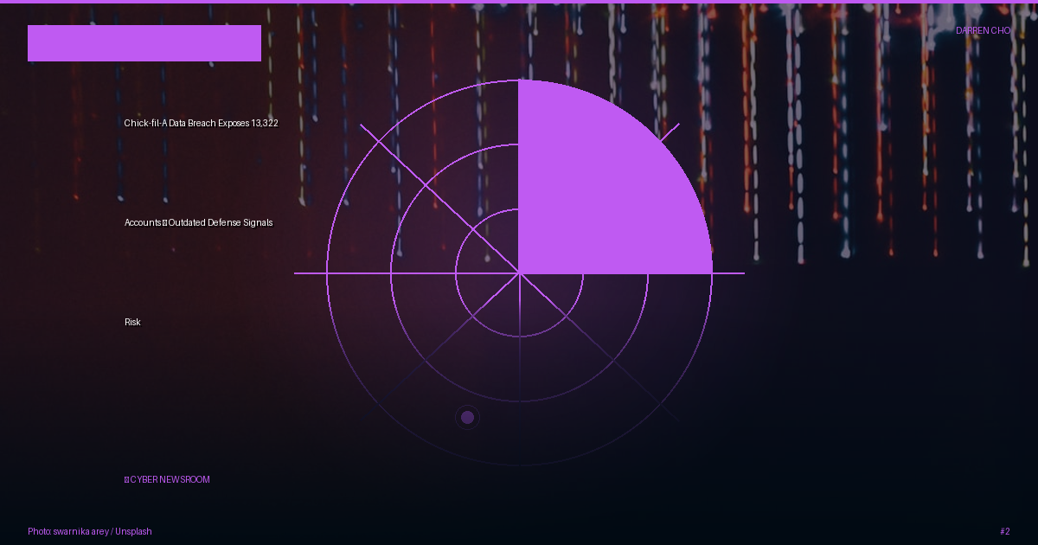Click the word Risk in the headline

pyautogui.click(x=132, y=323)
